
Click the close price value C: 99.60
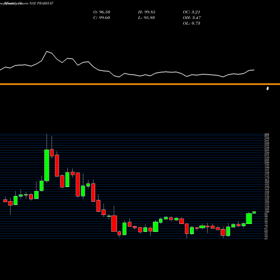tap(101, 18)
